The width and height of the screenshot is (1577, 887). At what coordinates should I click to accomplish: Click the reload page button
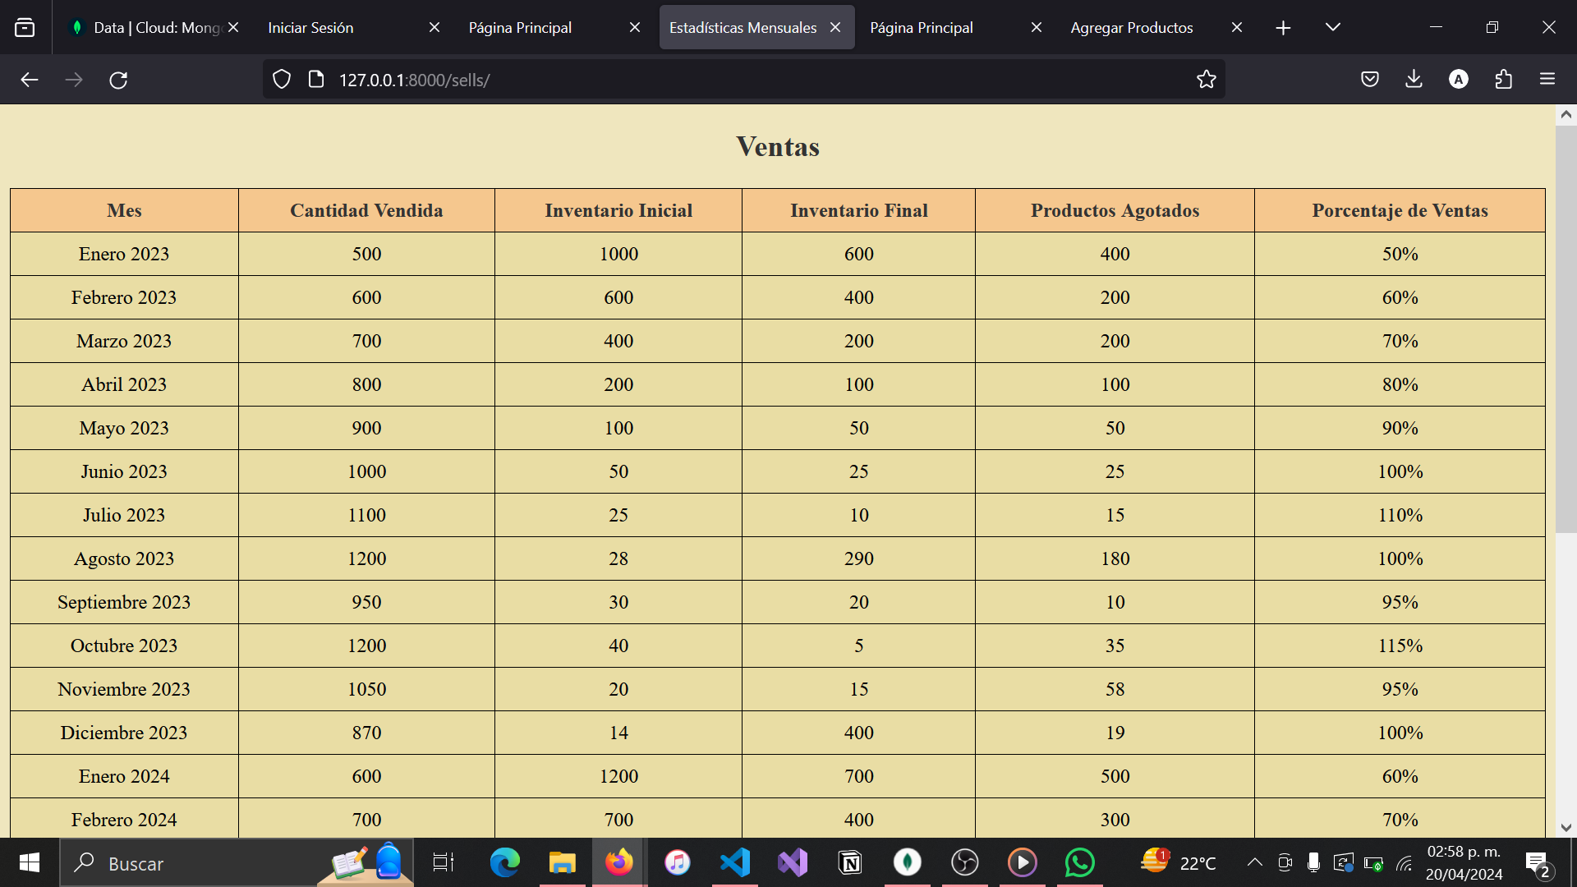[x=118, y=80]
